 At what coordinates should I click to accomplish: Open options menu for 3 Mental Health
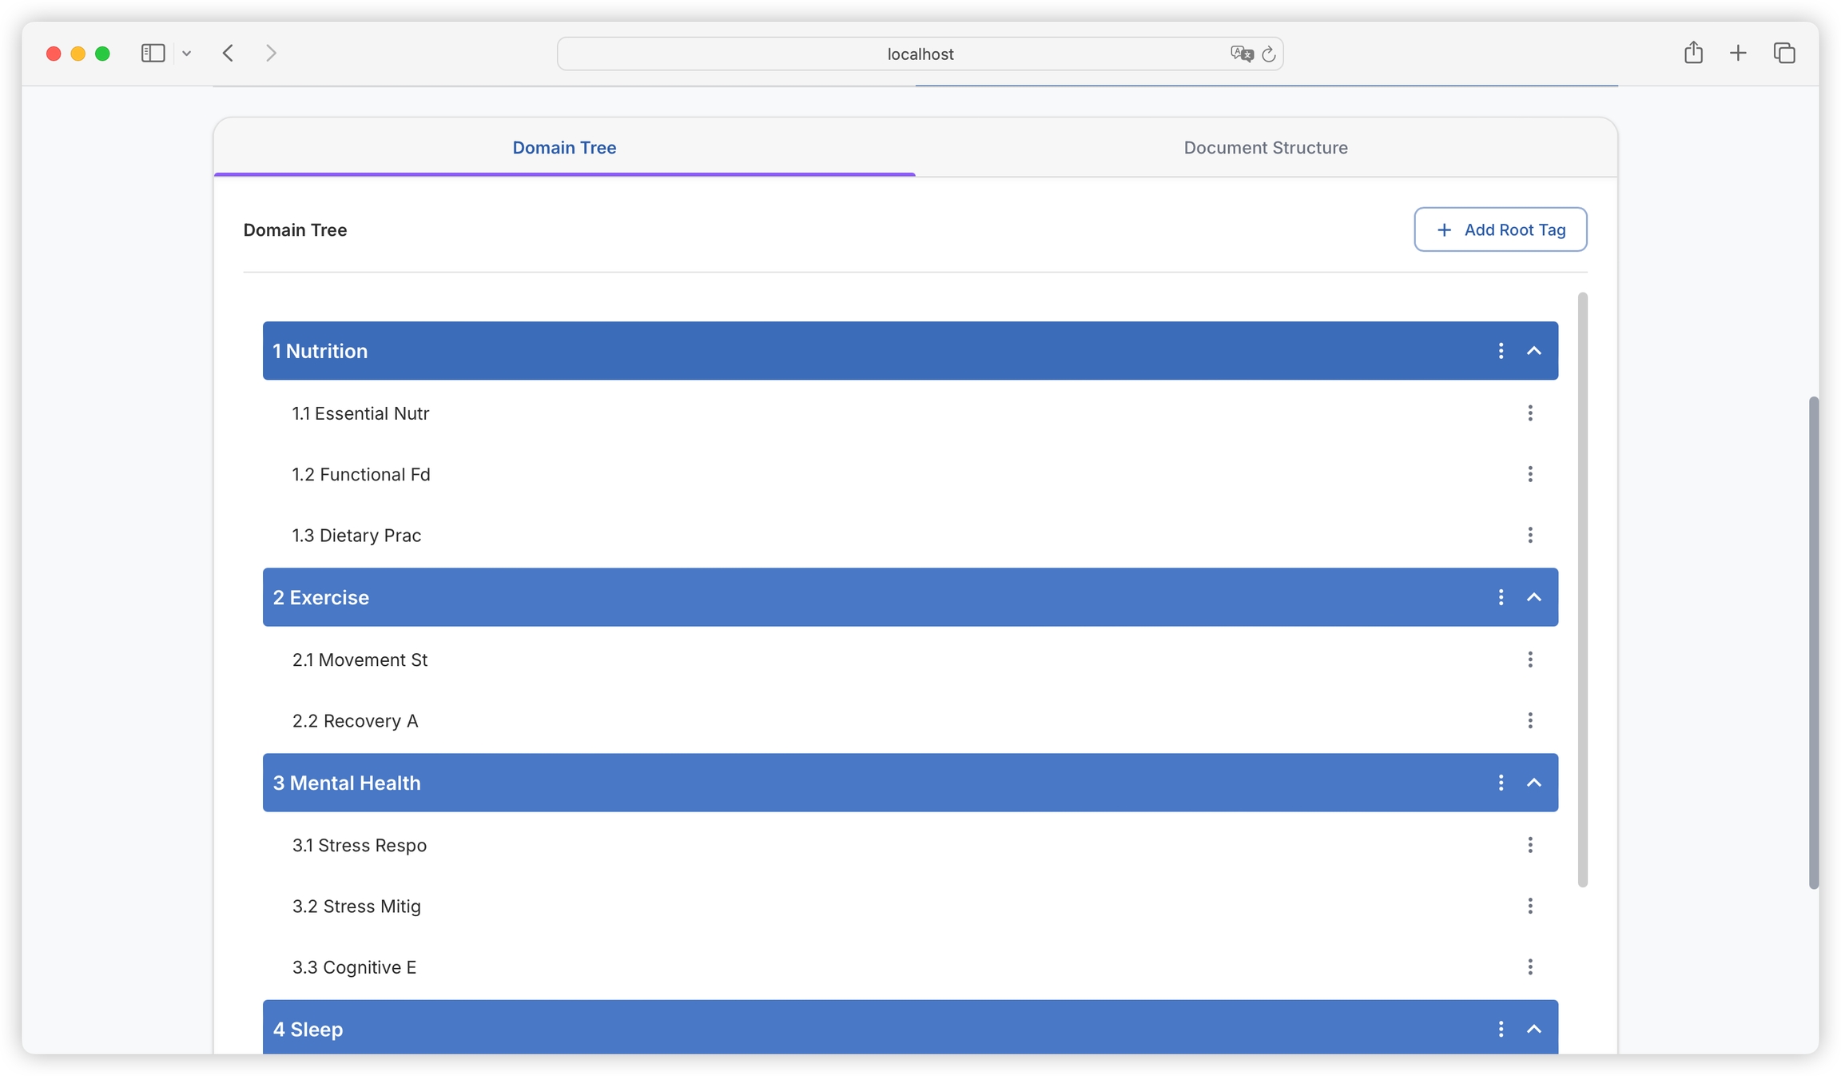point(1501,783)
